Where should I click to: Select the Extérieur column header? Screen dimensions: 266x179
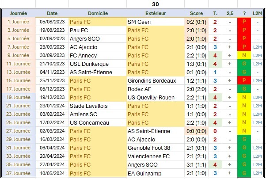(156, 13)
